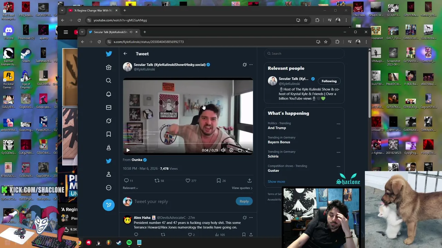Switch to Secular Talk browser tab

click(110, 32)
